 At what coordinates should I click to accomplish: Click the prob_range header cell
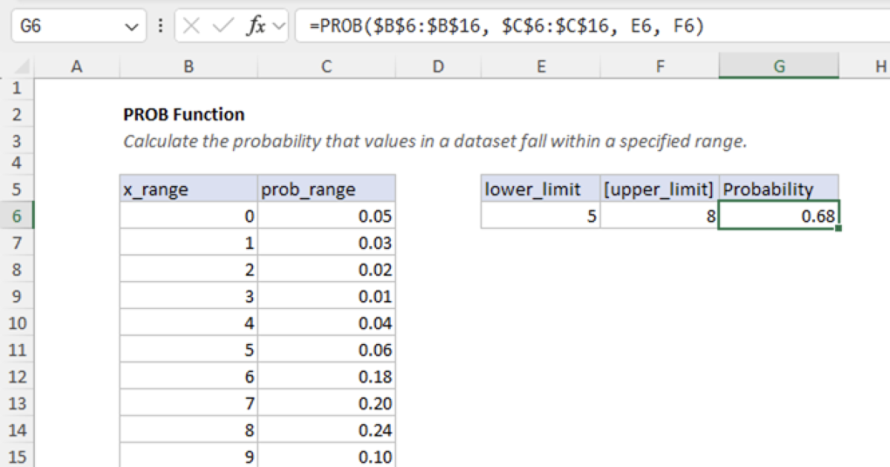tap(326, 189)
